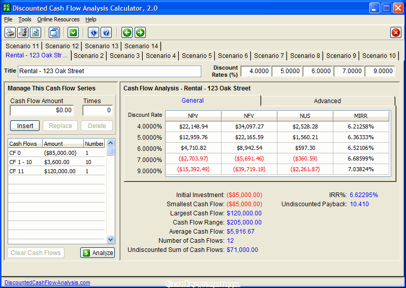Screen dimensions: 406x288
Task: Click the Insert button
Action: click(x=25, y=126)
